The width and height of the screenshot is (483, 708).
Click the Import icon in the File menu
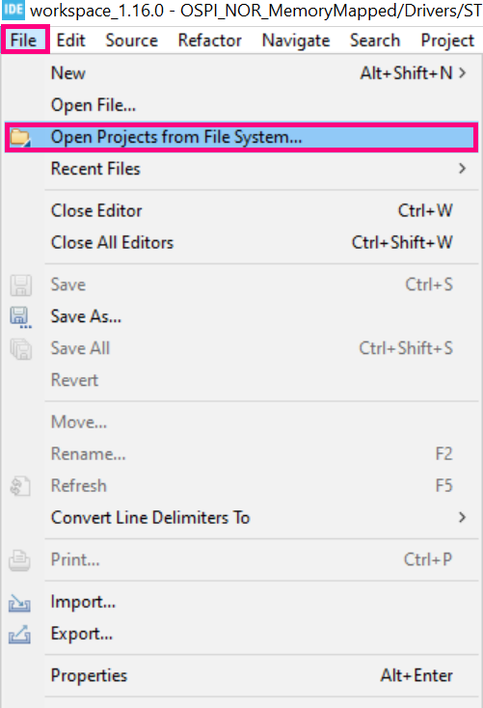click(x=19, y=602)
